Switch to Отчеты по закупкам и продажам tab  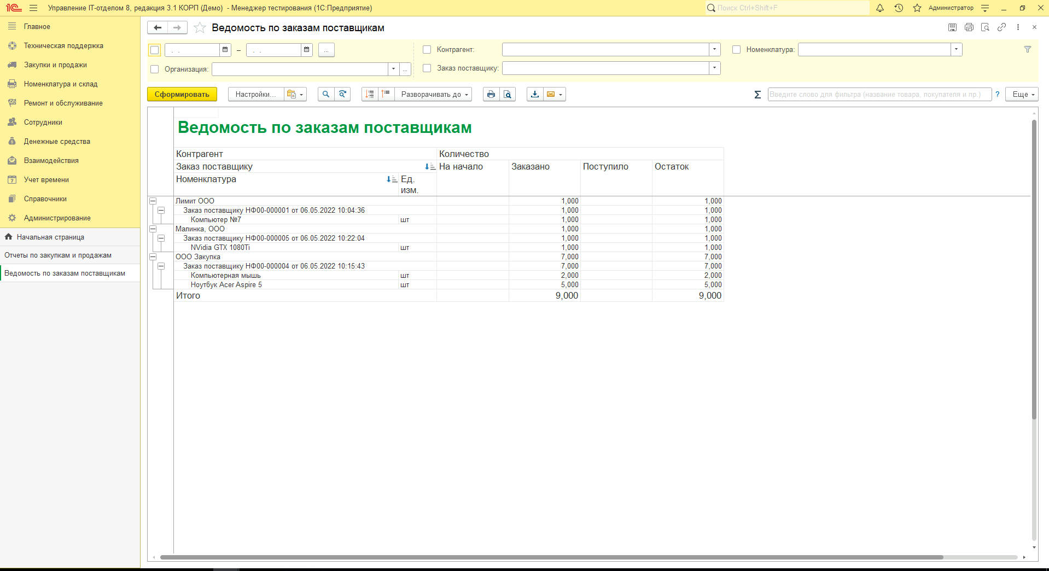[58, 255]
